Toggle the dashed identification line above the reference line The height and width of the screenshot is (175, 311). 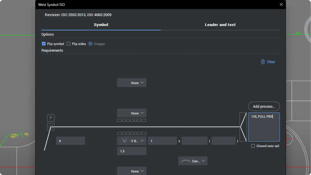click(x=132, y=120)
